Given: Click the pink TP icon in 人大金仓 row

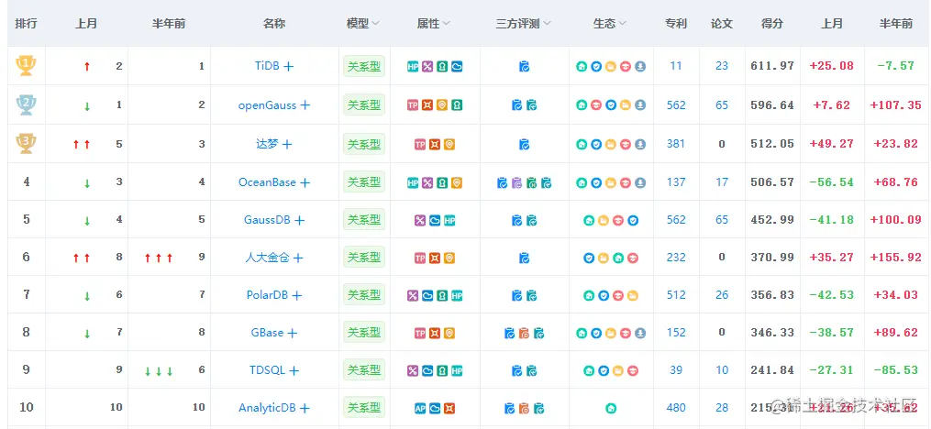Looking at the screenshot, I should [x=420, y=258].
